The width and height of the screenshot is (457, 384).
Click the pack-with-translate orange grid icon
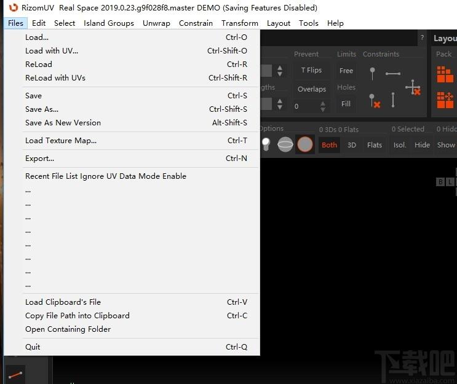(x=445, y=100)
